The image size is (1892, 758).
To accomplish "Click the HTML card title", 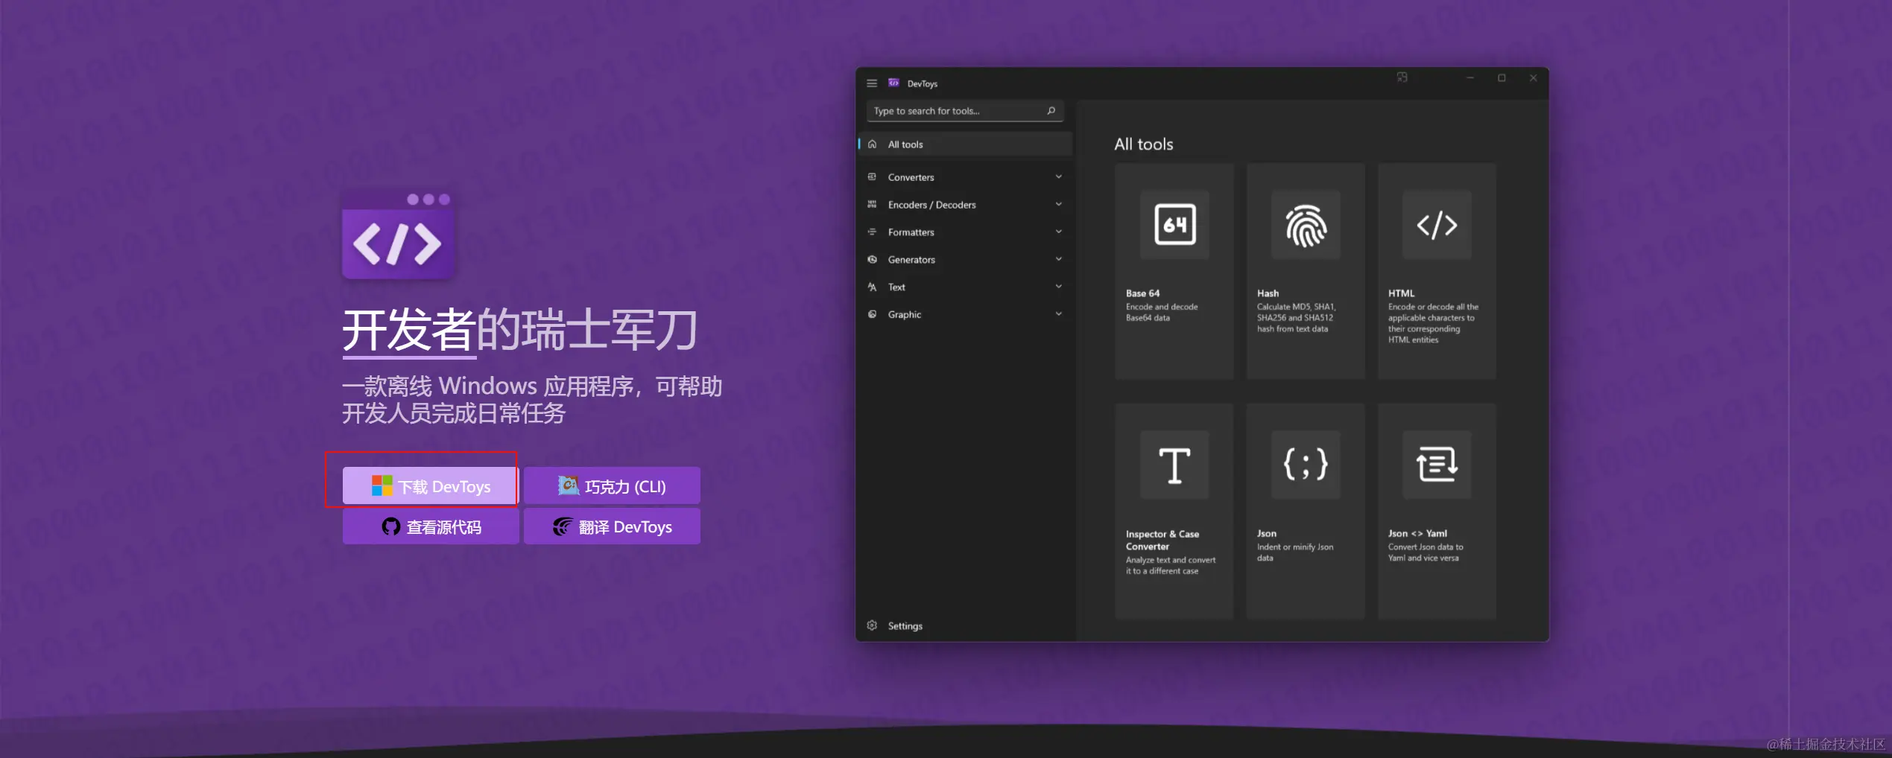I will coord(1401,293).
